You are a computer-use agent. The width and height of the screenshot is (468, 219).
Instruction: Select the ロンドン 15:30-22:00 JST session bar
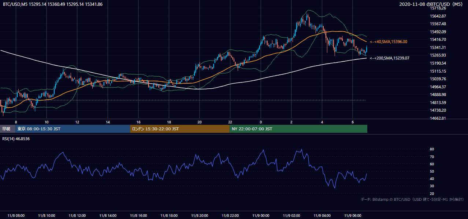[180, 129]
